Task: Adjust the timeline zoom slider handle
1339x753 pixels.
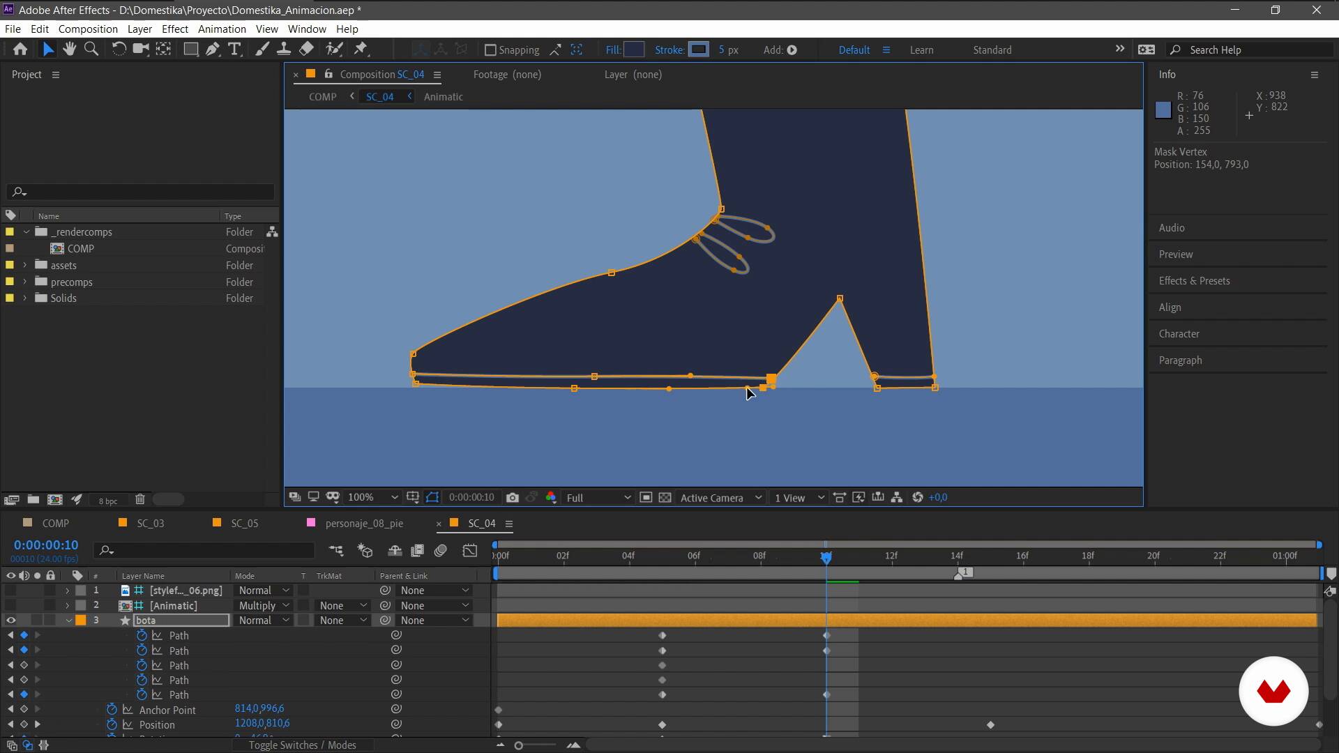Action: (518, 745)
